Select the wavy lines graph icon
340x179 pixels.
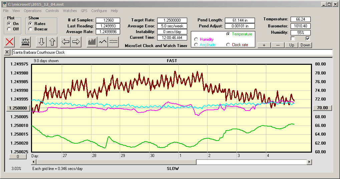[x=114, y=42]
